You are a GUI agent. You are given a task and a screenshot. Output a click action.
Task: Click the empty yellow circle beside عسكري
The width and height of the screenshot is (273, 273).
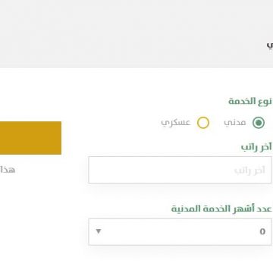pyautogui.click(x=203, y=123)
